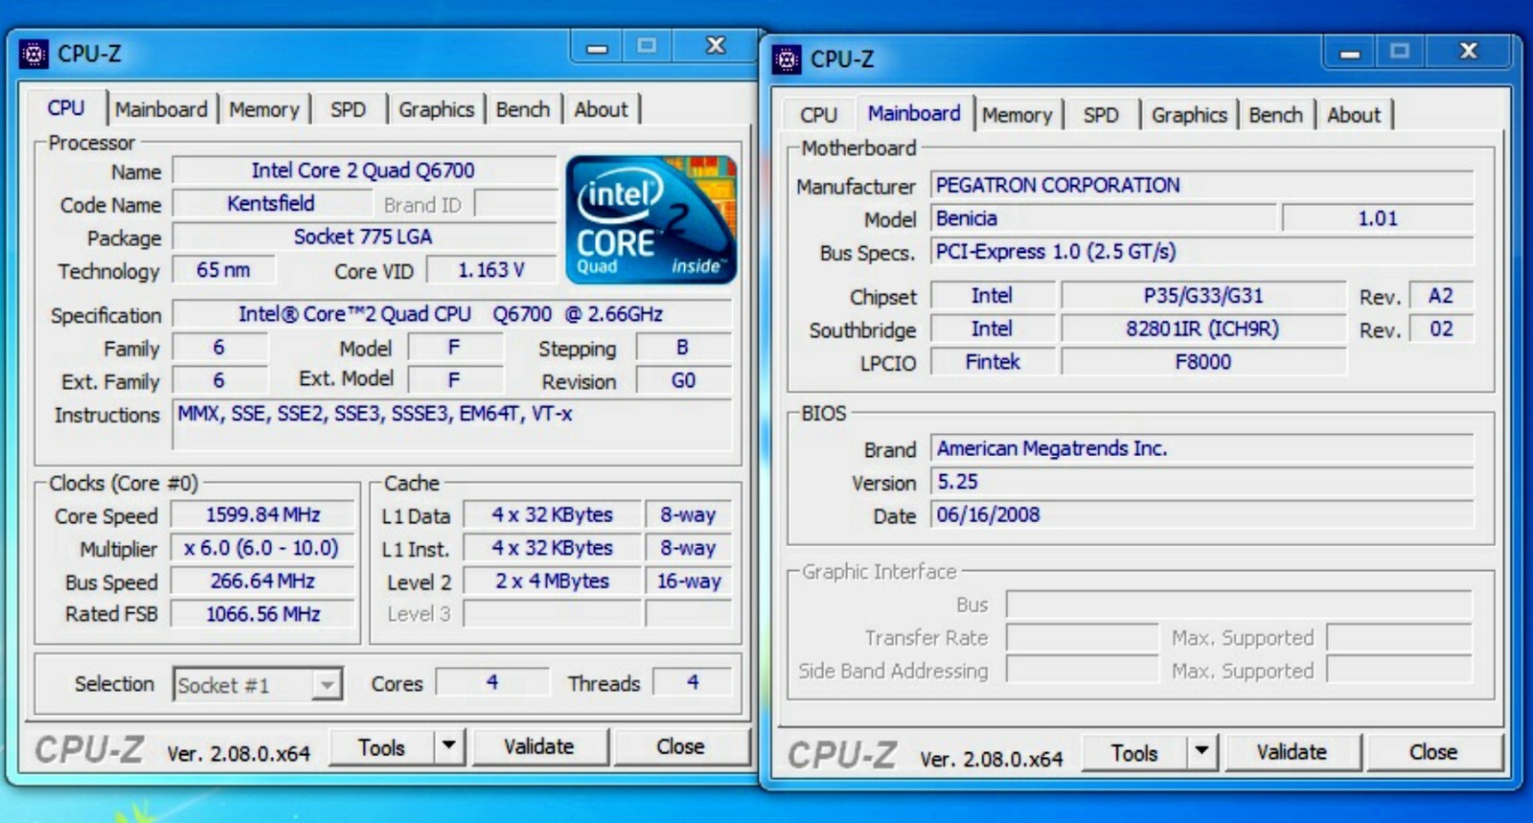Click the chipset revision 'A2'
Image resolution: width=1533 pixels, height=823 pixels.
click(x=1441, y=295)
